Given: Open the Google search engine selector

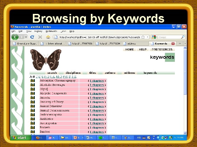Looking at the screenshot, I should click(x=155, y=37).
